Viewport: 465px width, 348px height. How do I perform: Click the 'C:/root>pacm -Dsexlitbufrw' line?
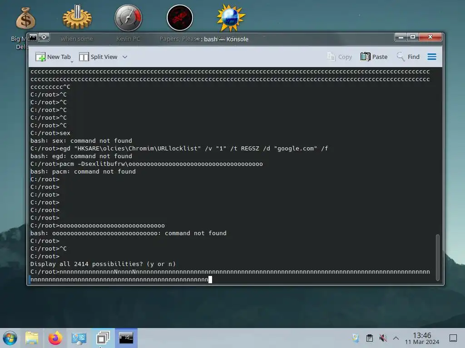(x=147, y=164)
